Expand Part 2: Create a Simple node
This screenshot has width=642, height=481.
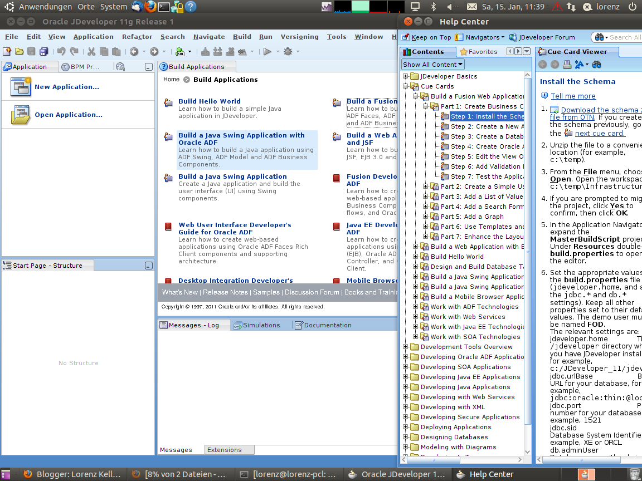tap(425, 186)
